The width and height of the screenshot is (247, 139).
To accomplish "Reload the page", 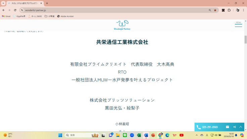I will click(15, 10).
